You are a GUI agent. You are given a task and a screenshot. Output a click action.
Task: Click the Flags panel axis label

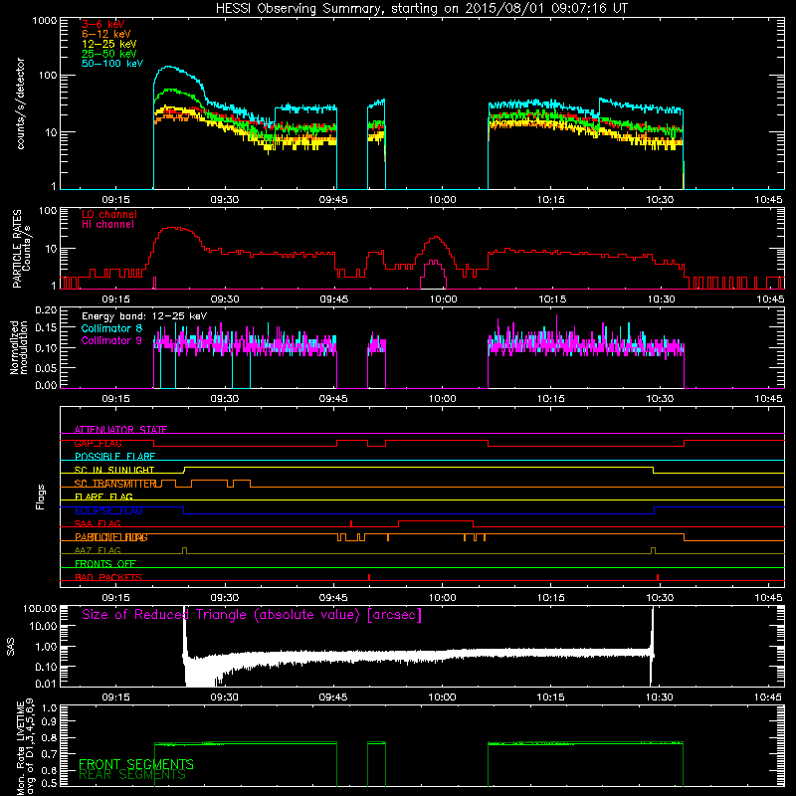41,497
